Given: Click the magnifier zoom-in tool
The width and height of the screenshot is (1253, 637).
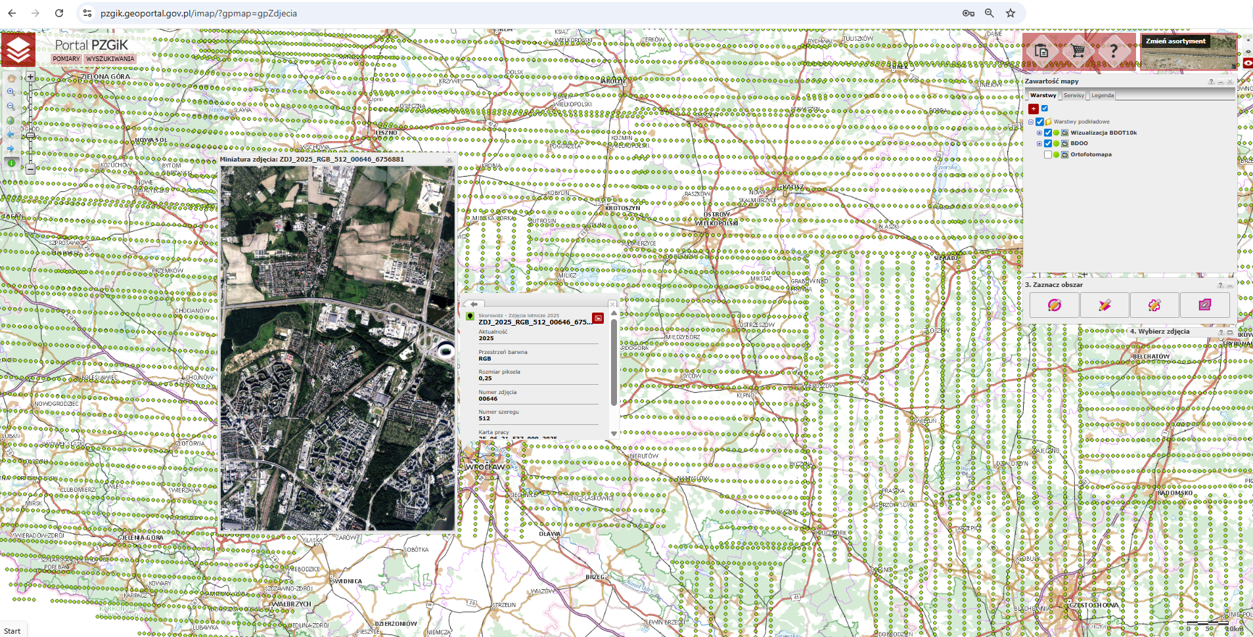Looking at the screenshot, I should tap(11, 92).
